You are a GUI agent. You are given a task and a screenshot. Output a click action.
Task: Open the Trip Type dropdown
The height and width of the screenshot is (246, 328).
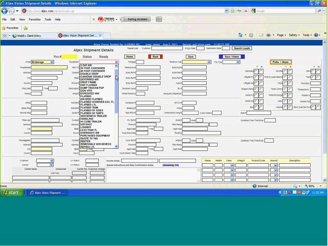pyautogui.click(x=231, y=62)
